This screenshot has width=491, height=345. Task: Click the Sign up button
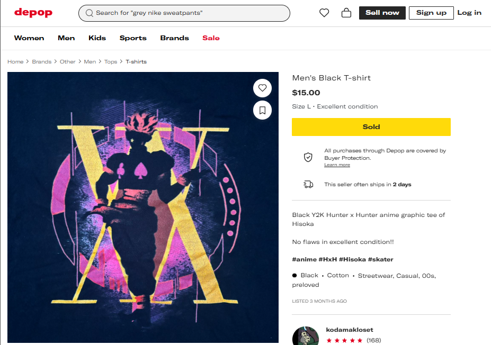[431, 13]
